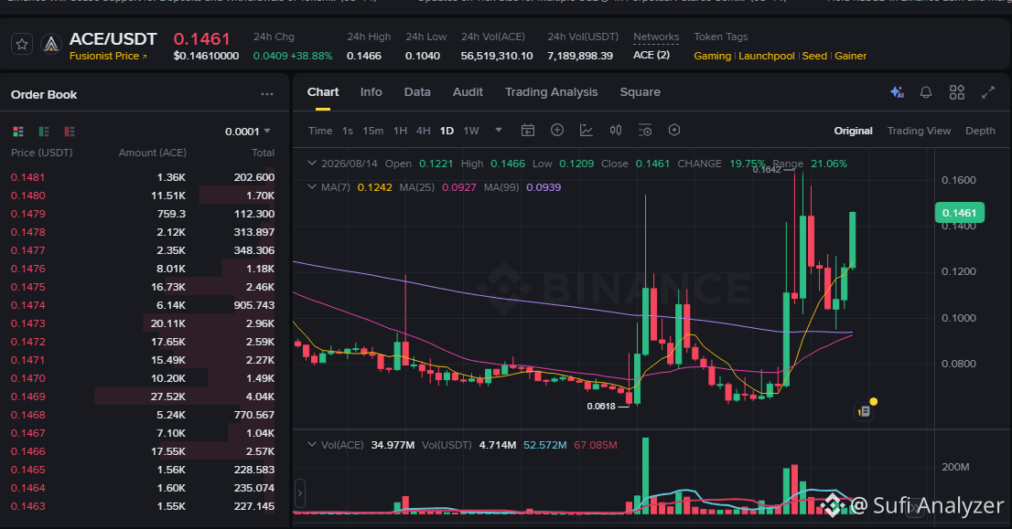Image resolution: width=1012 pixels, height=529 pixels.
Task: Click the green 0.1461 current price label
Action: point(959,213)
